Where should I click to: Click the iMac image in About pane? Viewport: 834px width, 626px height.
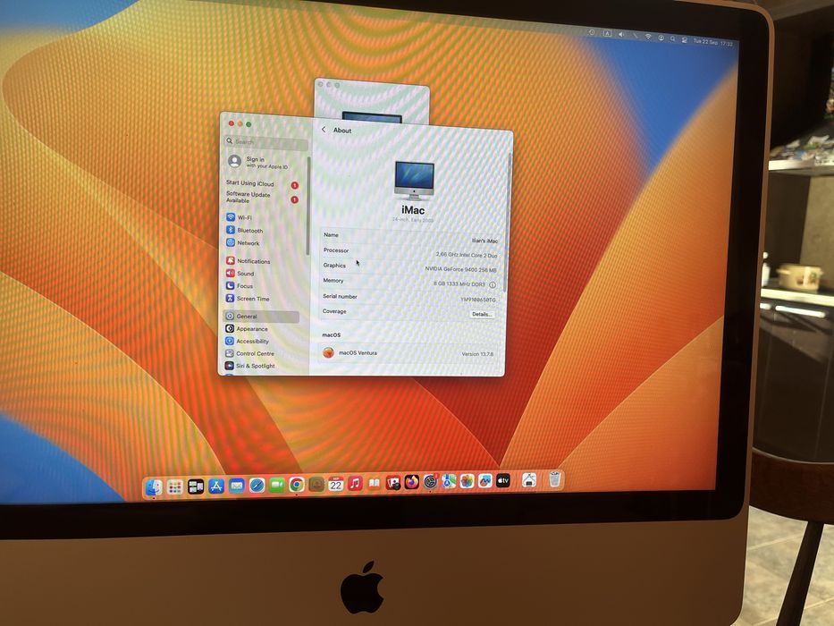click(415, 180)
